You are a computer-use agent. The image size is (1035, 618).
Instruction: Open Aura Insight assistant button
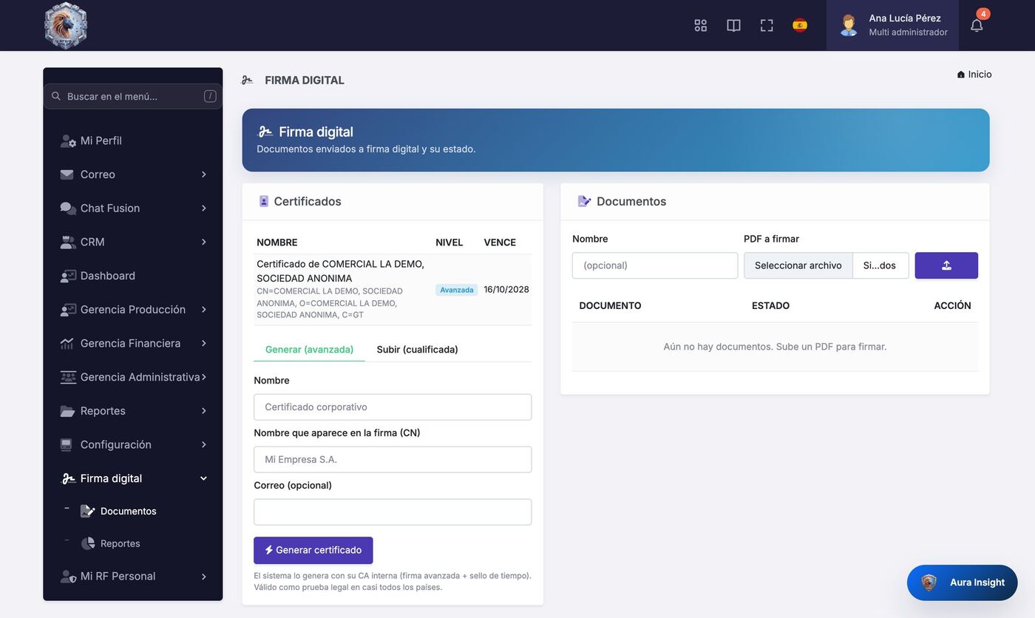[x=963, y=583]
